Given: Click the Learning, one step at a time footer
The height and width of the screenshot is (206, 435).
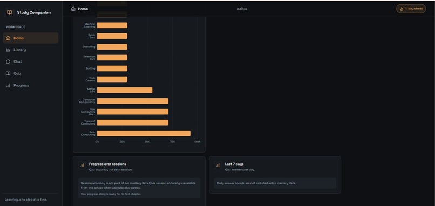Looking at the screenshot, I should tap(26, 200).
